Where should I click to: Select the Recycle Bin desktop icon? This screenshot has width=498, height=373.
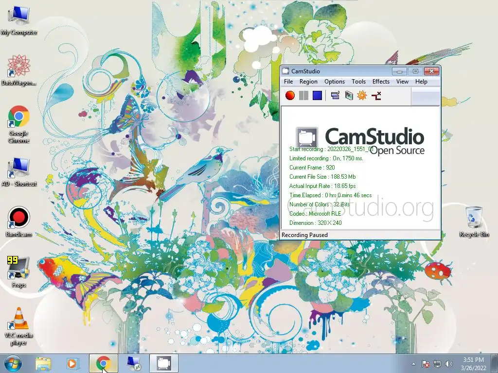click(474, 221)
